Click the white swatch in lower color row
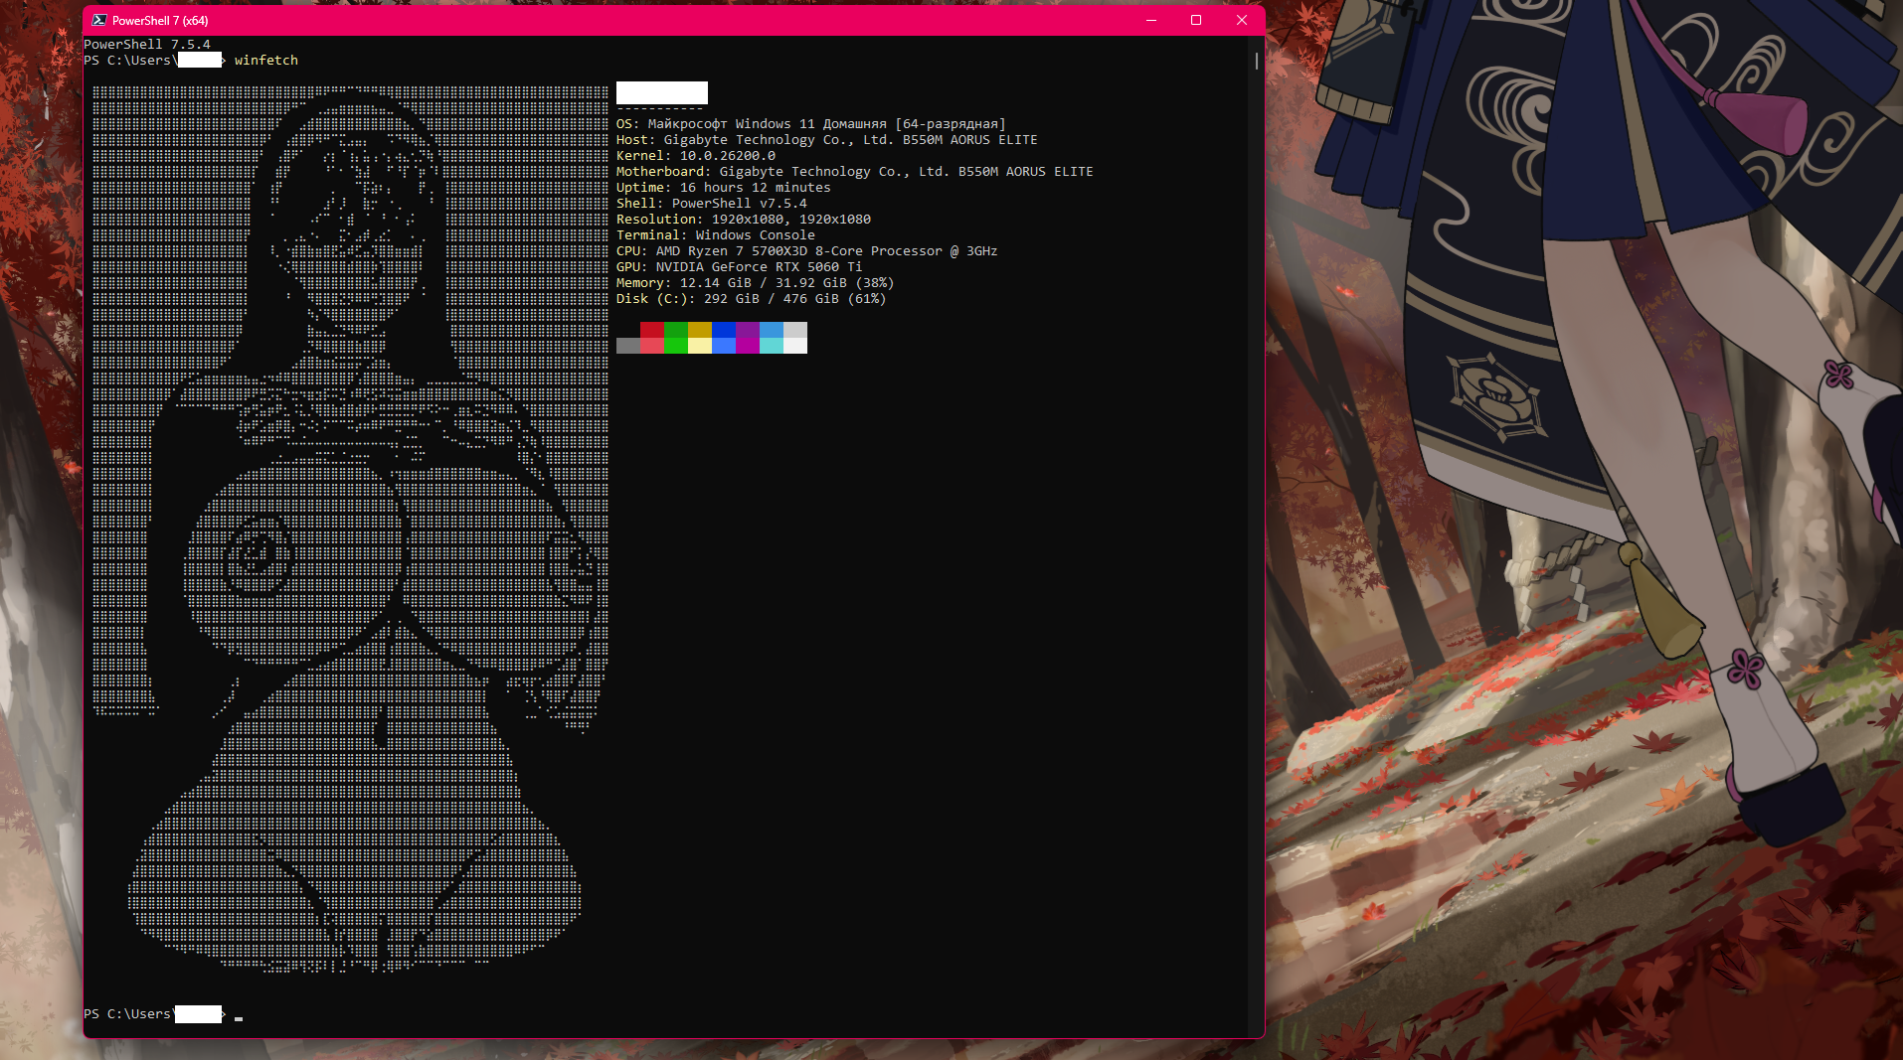Screen dimensions: 1903x1060 (x=795, y=346)
